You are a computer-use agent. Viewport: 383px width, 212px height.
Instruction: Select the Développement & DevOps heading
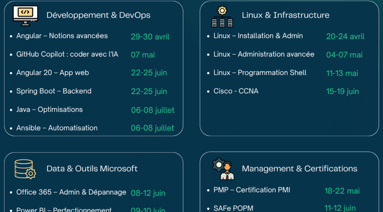pyautogui.click(x=98, y=15)
